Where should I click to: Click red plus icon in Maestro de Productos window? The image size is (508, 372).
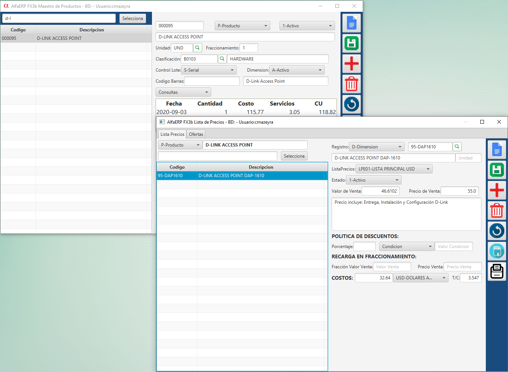[351, 63]
